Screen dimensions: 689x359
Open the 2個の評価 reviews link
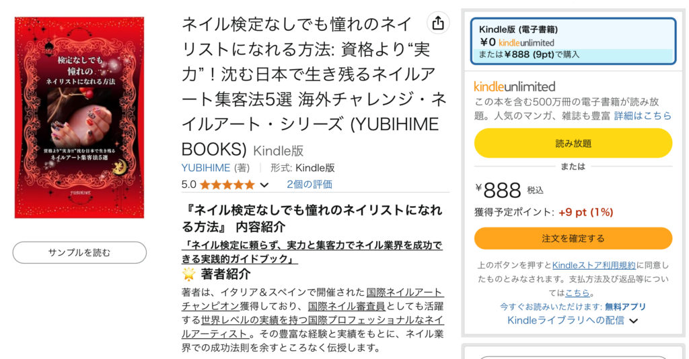point(309,185)
